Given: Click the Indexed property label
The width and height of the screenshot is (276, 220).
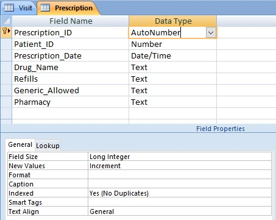Looking at the screenshot, I should [x=48, y=193].
